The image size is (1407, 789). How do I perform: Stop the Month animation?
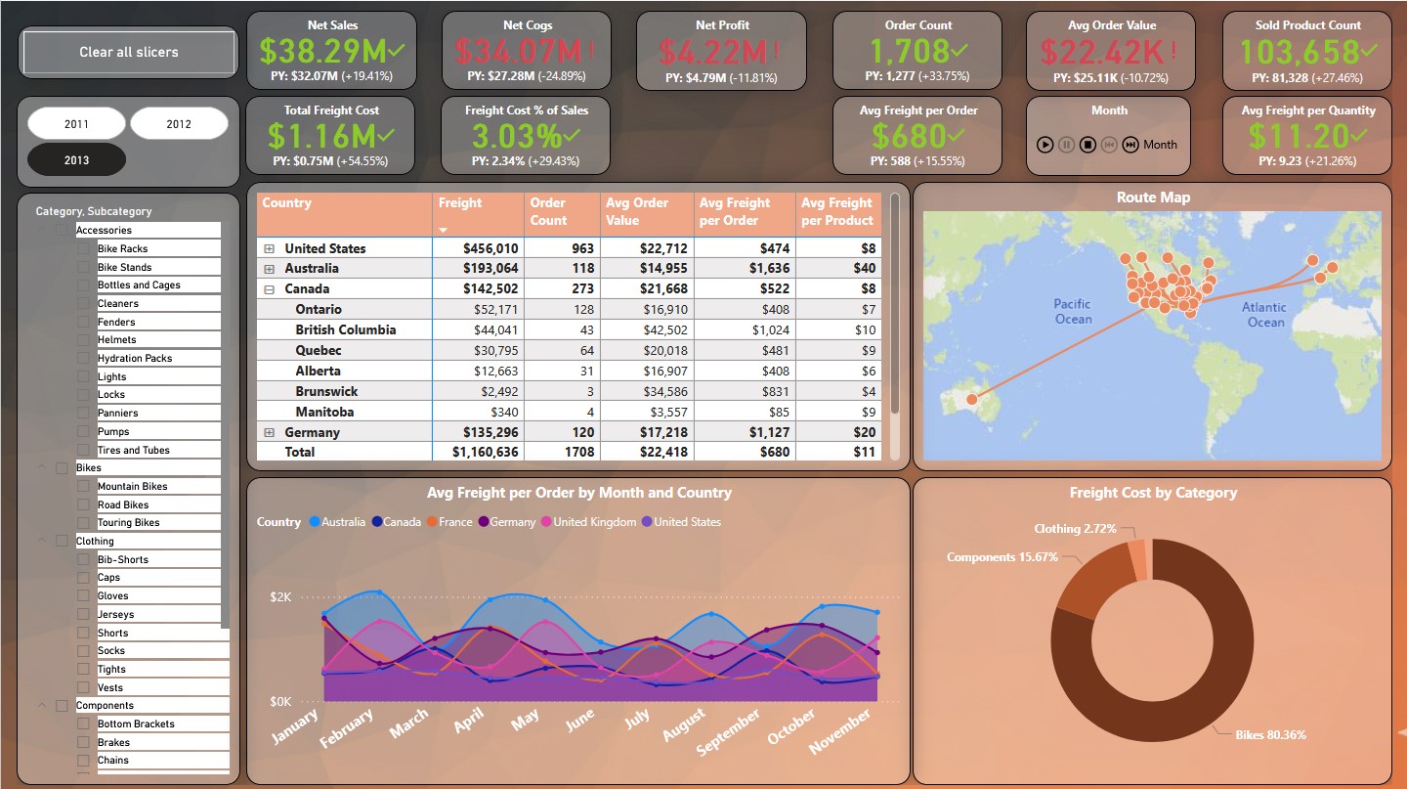tap(1086, 145)
